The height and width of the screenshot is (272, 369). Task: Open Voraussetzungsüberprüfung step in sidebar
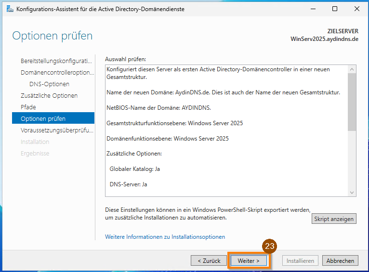coord(57,130)
